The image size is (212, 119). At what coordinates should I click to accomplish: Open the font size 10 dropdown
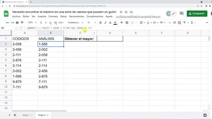(x=92, y=23)
